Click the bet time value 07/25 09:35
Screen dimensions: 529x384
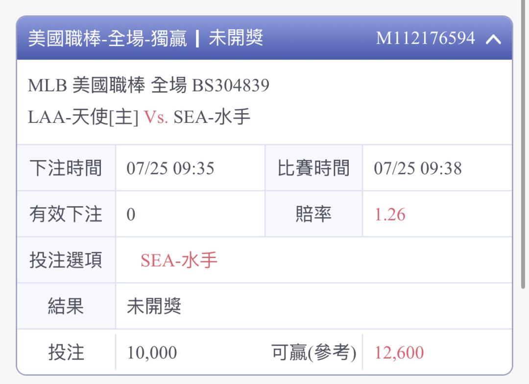[x=170, y=168]
